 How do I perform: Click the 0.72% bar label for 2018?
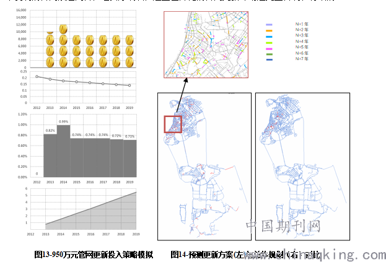coord(116,136)
